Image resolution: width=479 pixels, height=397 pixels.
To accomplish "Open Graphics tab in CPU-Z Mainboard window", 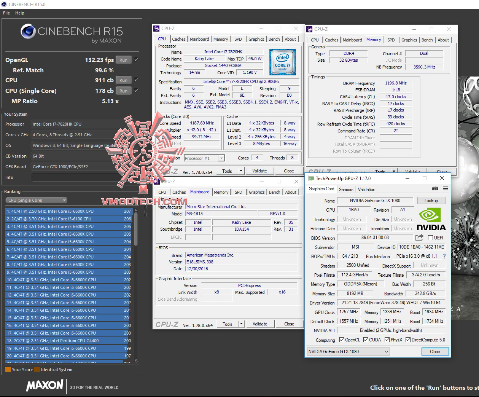I will tap(256, 192).
